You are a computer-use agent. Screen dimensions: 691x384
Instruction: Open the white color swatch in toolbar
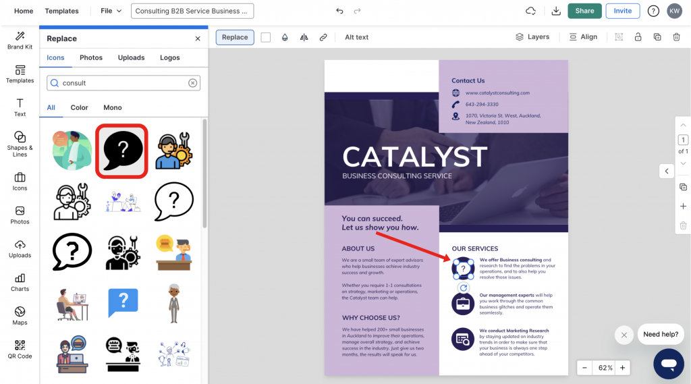(266, 38)
